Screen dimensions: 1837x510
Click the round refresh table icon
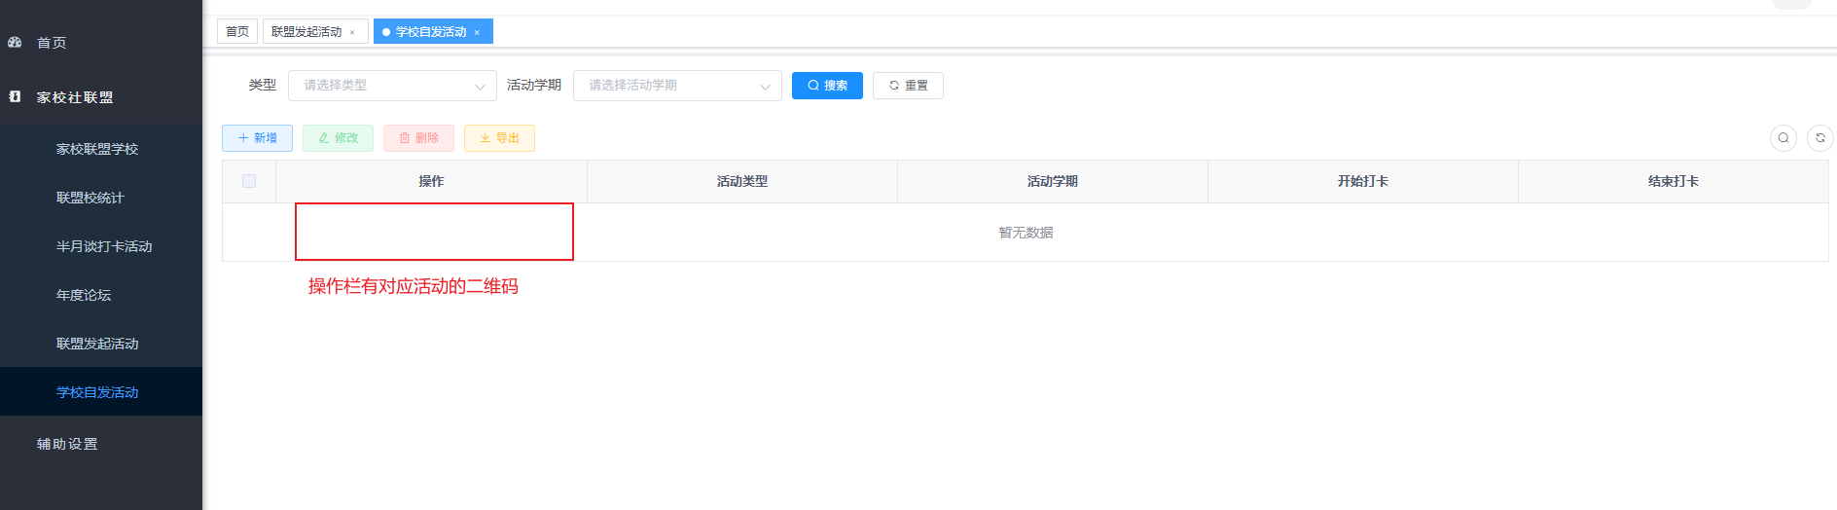pyautogui.click(x=1819, y=138)
